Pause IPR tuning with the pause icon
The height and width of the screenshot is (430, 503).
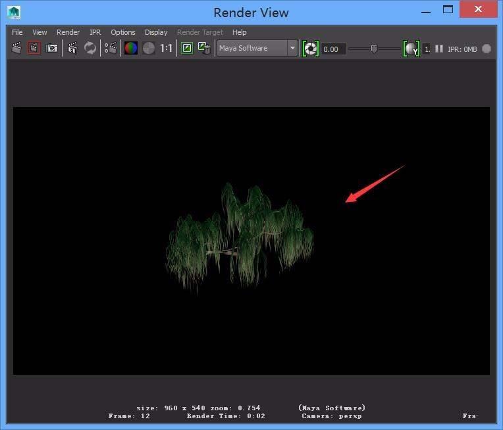pos(439,49)
